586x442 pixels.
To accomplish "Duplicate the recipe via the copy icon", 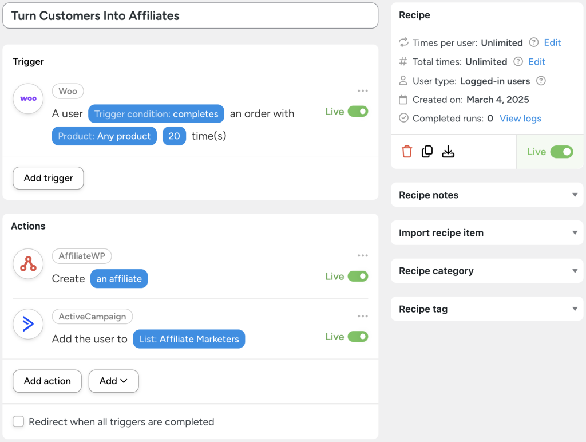I will click(427, 151).
